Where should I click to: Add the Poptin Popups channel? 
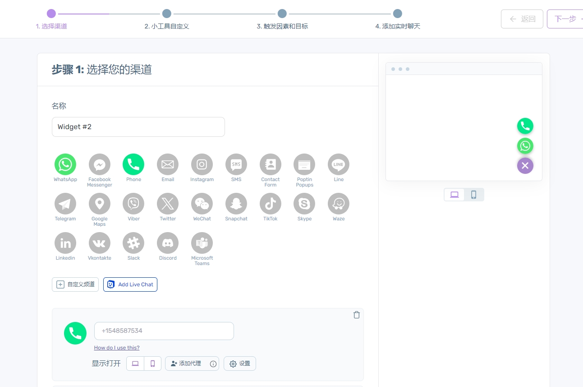tap(304, 164)
